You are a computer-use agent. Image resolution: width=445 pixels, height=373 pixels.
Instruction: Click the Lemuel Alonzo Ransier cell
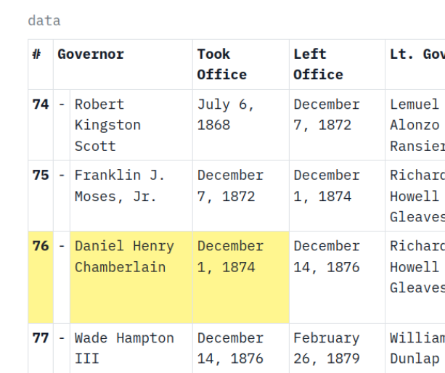415,125
